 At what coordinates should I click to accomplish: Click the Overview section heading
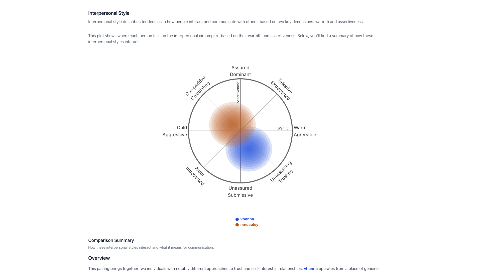tap(99, 258)
